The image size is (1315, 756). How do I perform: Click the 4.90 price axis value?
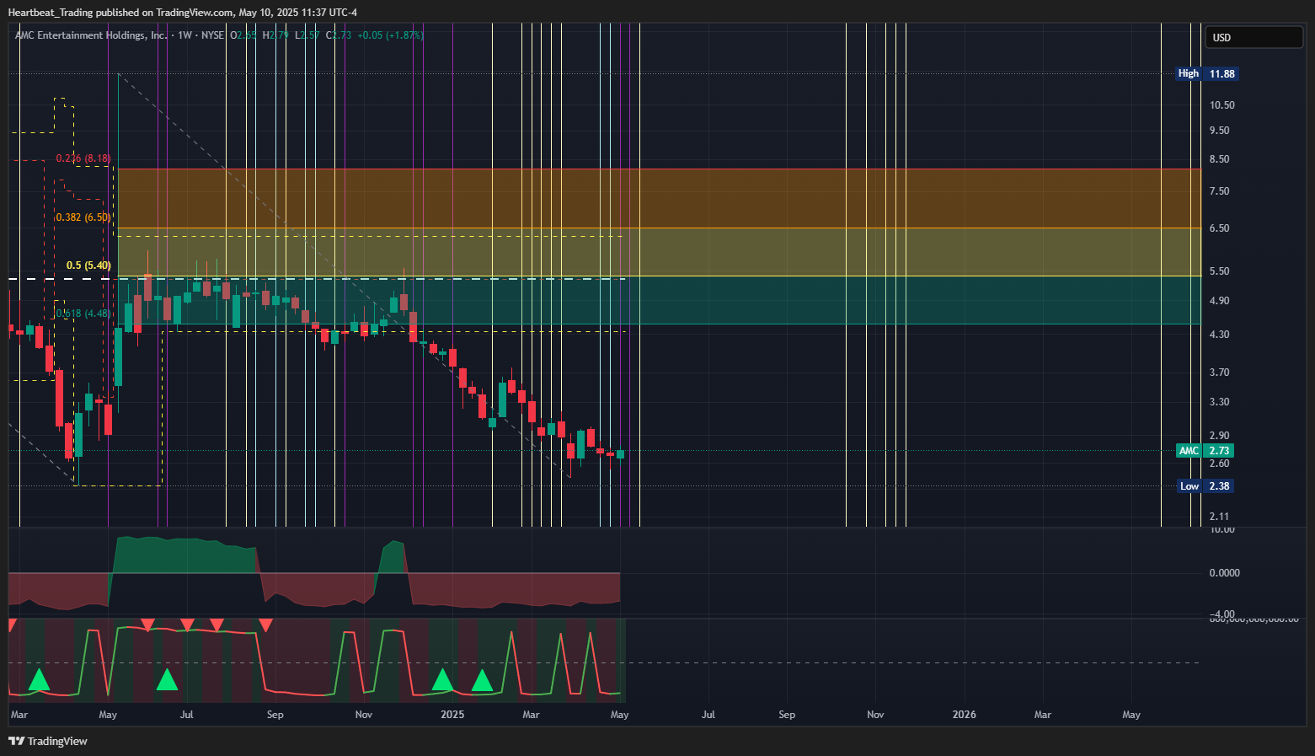coord(1220,301)
